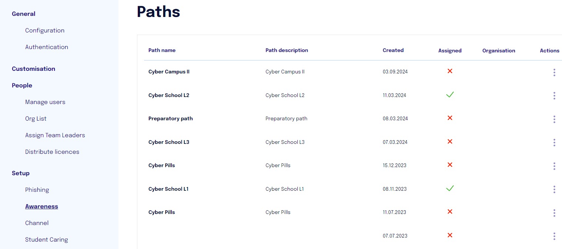Open Student Caring page
Viewport: 562px width, 249px height.
click(x=47, y=240)
